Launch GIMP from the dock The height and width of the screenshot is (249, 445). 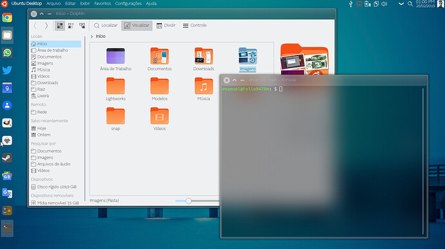(x=7, y=123)
